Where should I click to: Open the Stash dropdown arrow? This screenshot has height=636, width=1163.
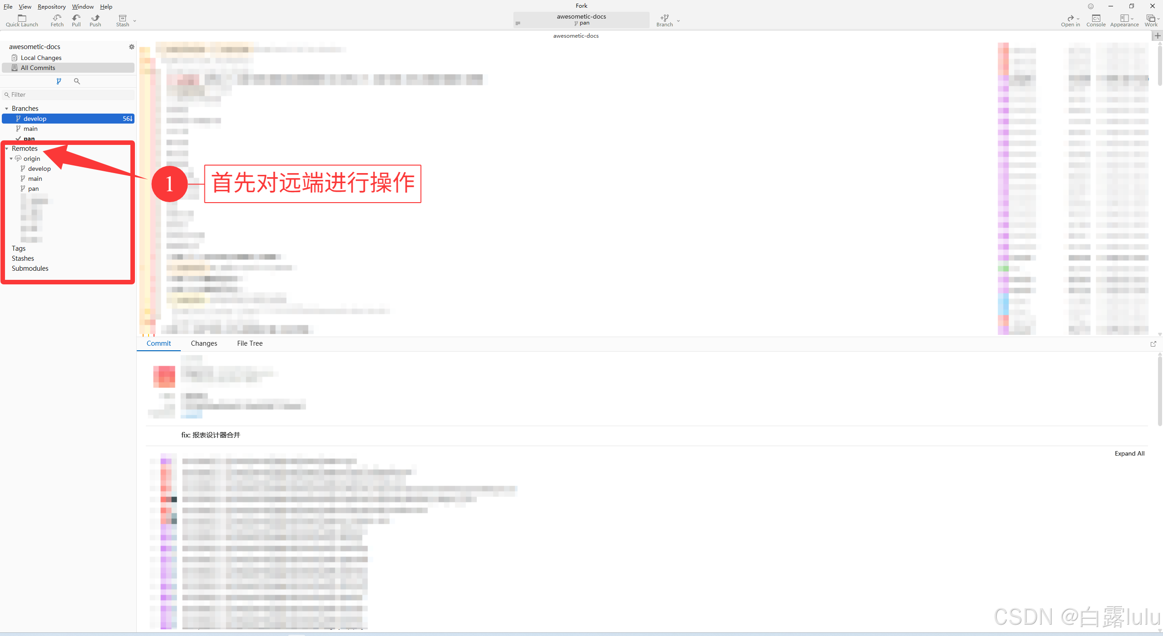[134, 21]
